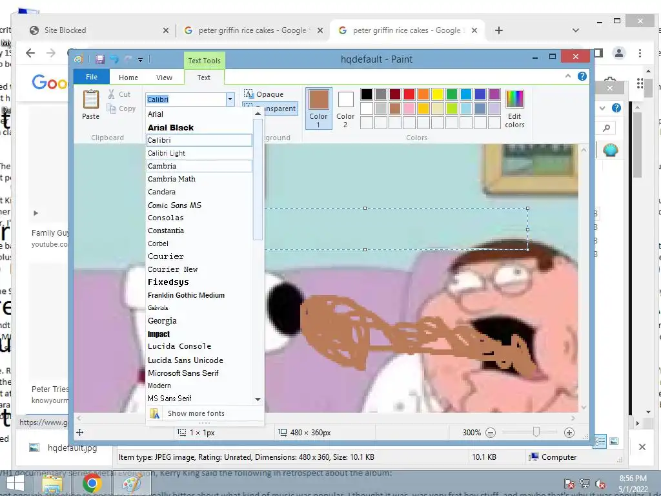Open Chrome three-dot menu
This screenshot has height=496, width=661.
[x=640, y=53]
